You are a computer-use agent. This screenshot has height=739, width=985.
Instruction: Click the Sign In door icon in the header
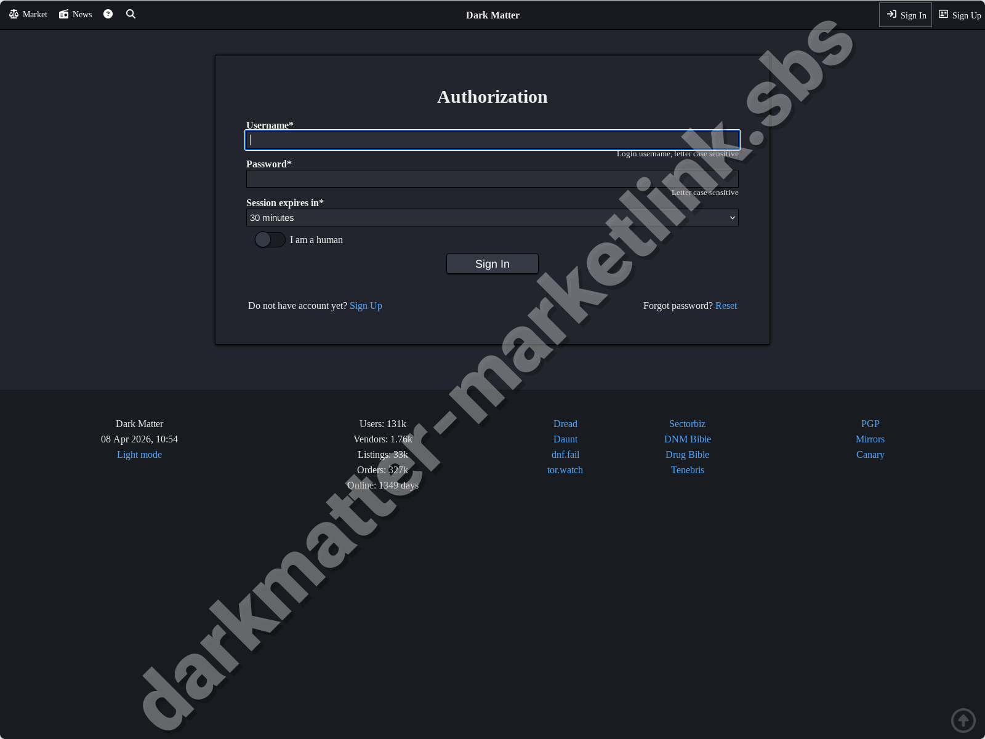(x=892, y=15)
